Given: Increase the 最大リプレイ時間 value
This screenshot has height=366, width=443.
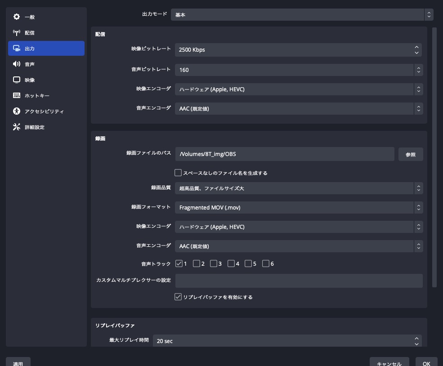Looking at the screenshot, I should click(x=417, y=338).
